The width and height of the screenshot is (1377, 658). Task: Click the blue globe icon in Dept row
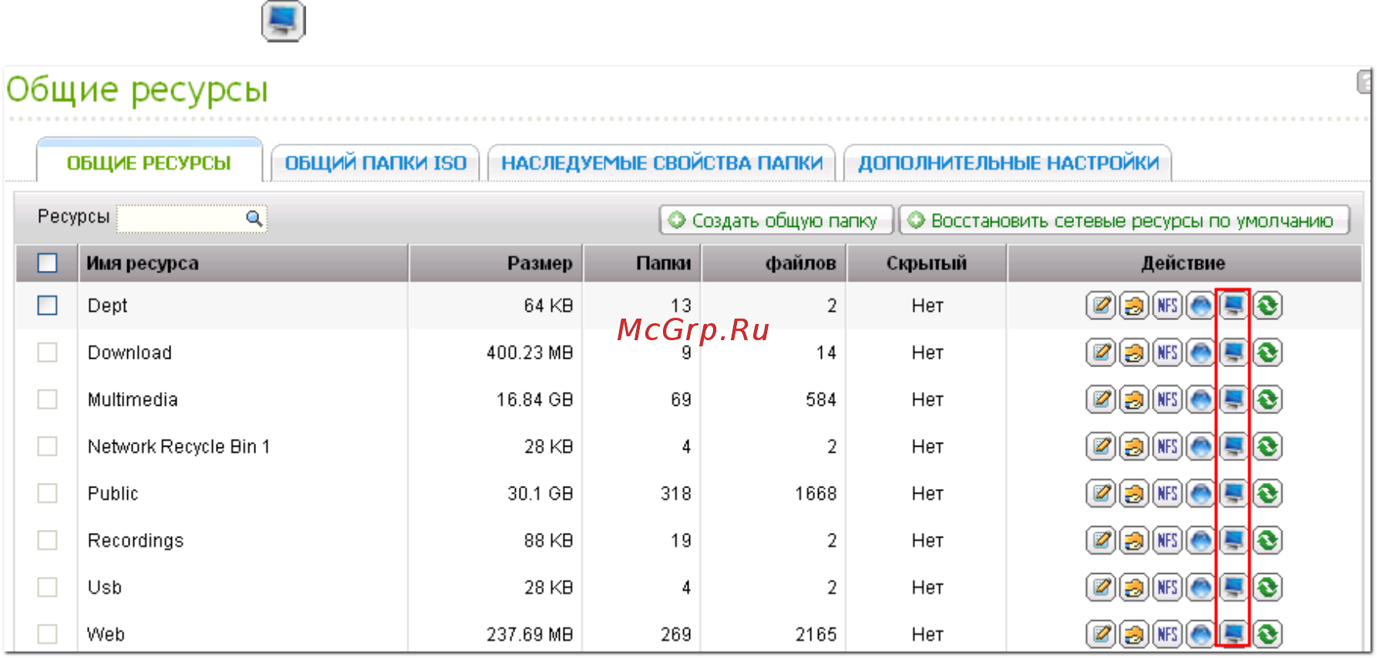1200,305
